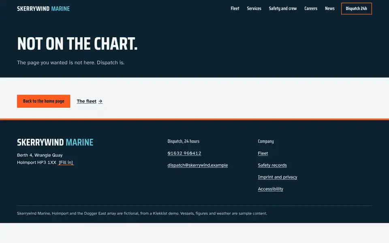Click the Dispatch 24h button
Screen dimensions: 389x243
[x=356, y=9]
